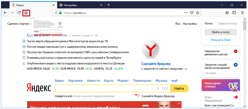
Task: Bookmark this page with the star icon
Action: (x=197, y=13)
